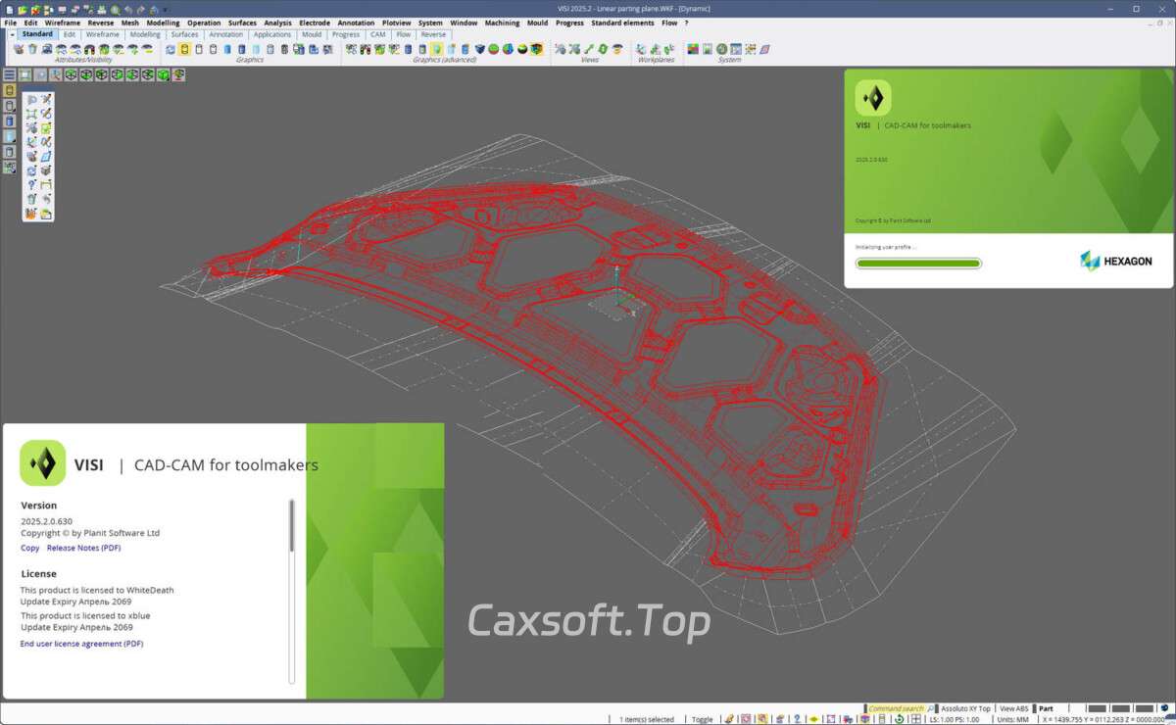The width and height of the screenshot is (1176, 725).
Task: Click the question mark query icon in floating toolbar
Action: [31, 184]
